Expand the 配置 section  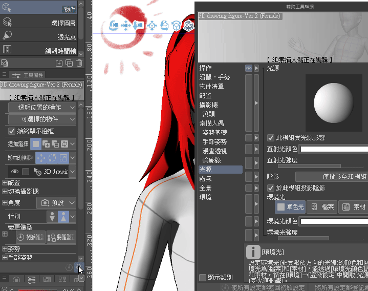[x=5, y=183]
